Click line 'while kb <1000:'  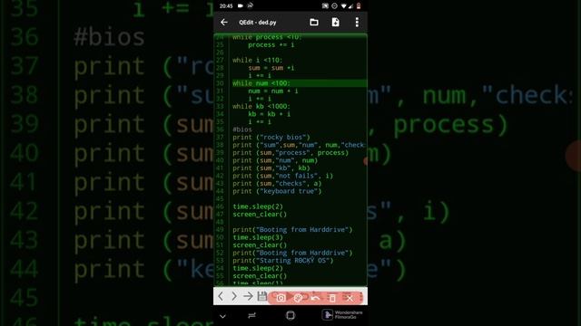pyautogui.click(x=261, y=107)
